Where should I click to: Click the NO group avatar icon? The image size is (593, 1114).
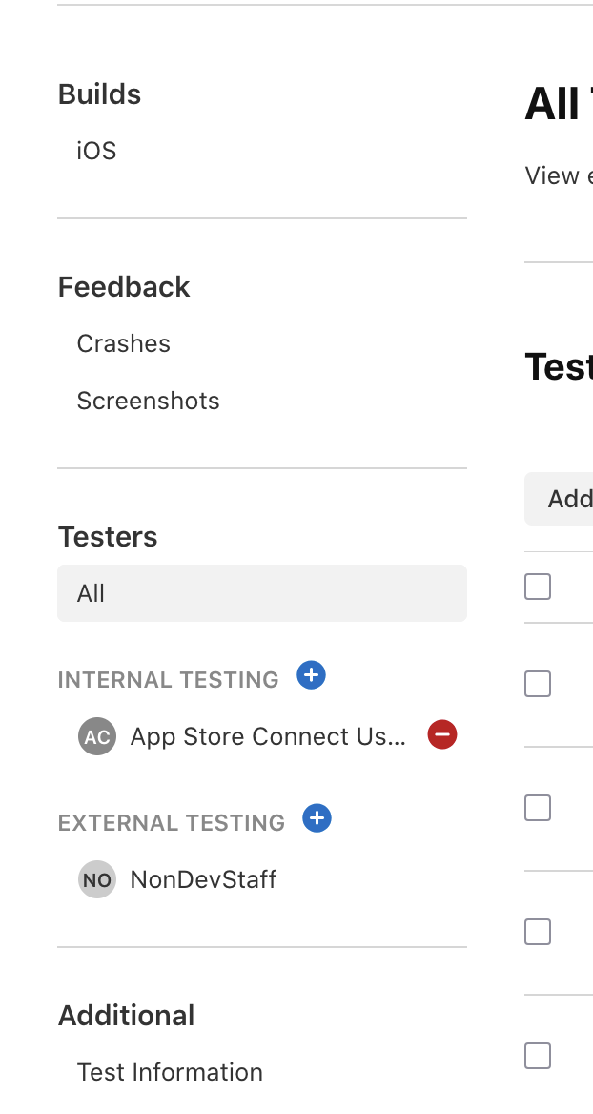(x=97, y=880)
